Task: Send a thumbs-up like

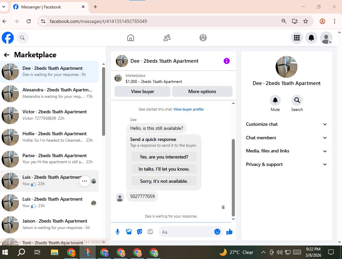Action: [x=229, y=232]
